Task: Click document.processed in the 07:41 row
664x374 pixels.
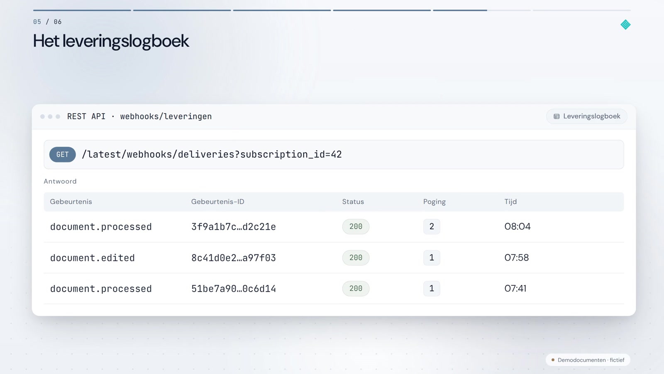Action: pos(101,289)
